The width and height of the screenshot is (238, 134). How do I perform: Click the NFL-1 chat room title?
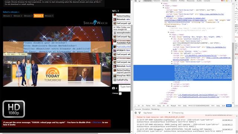115,11
